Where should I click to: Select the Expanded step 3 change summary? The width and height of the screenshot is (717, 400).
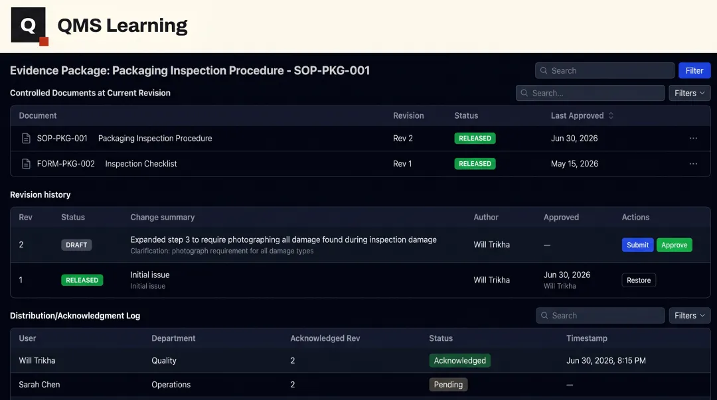283,240
